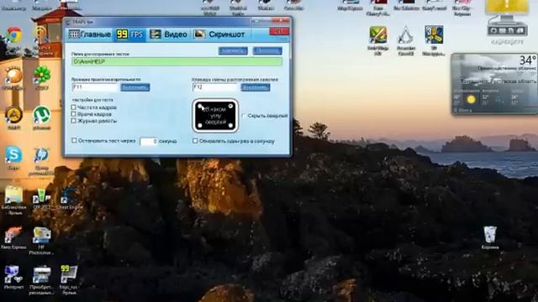Click the disable button next to F11
538x302 pixels.
pos(134,87)
